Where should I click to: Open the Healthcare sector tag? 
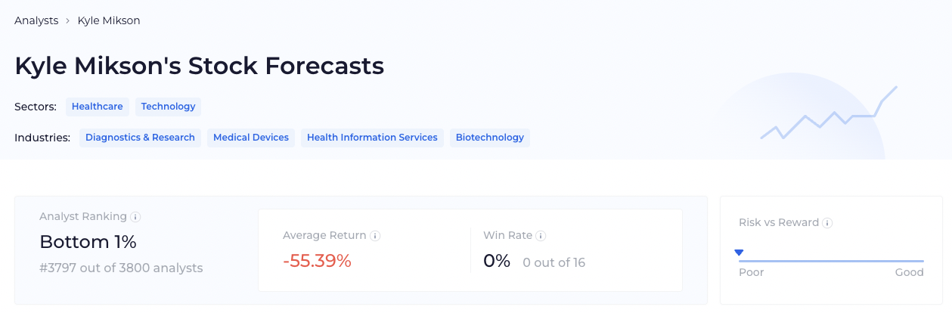[x=98, y=107]
